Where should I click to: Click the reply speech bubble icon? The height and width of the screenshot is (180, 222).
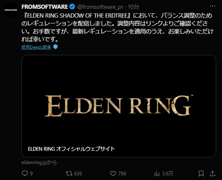click(25, 173)
